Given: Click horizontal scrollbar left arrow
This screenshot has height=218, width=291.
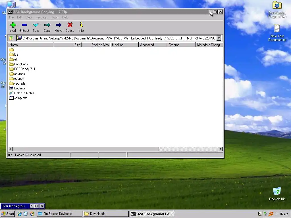Looking at the screenshot, I should [x=10, y=149].
